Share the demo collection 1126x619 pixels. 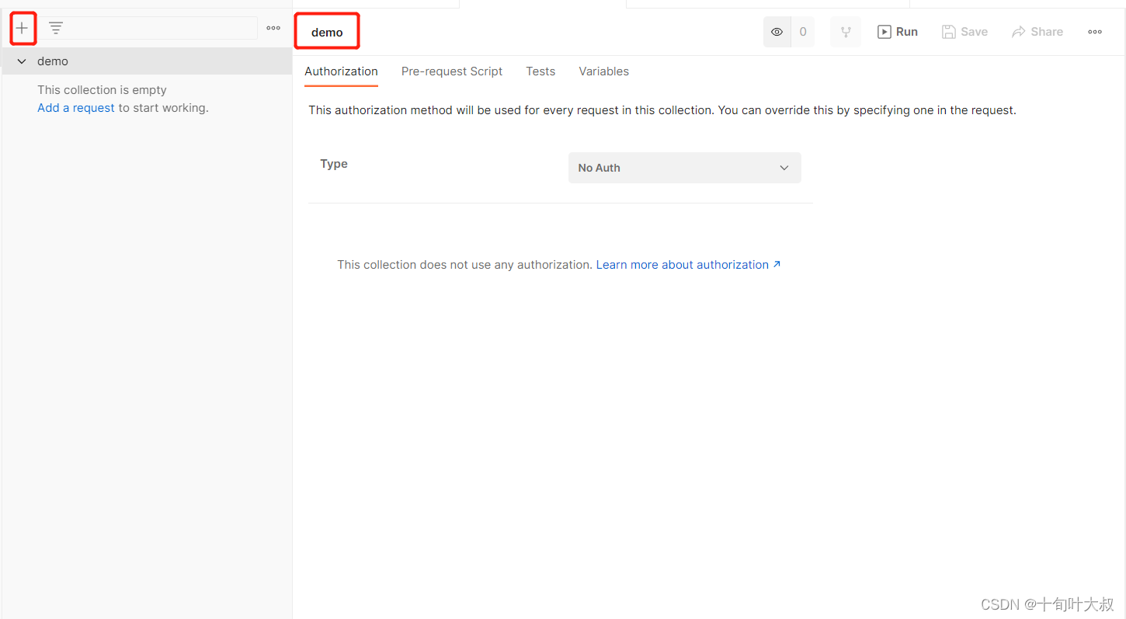pos(1037,32)
